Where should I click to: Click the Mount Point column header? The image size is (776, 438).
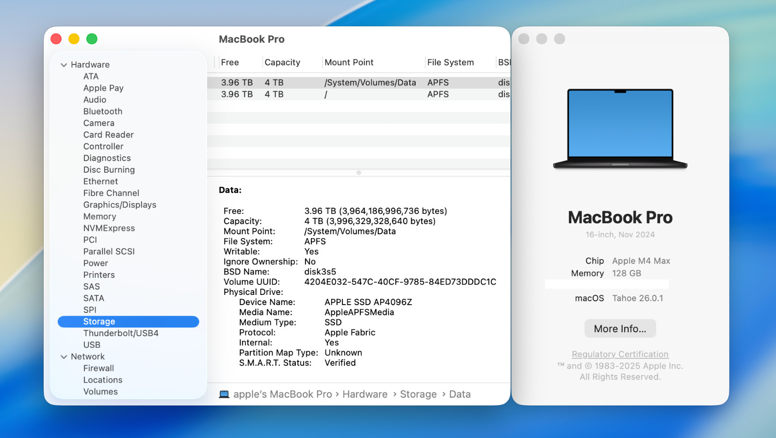coord(349,63)
